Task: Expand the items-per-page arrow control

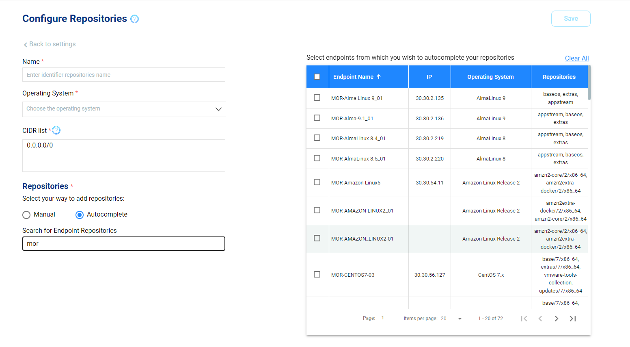Action: coord(459,319)
